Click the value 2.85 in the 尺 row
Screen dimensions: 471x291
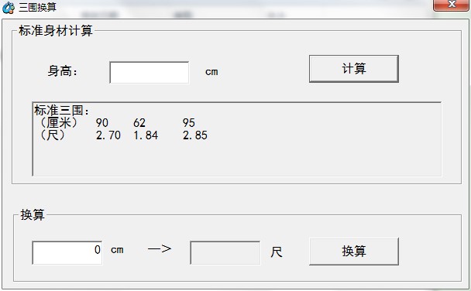click(x=195, y=135)
